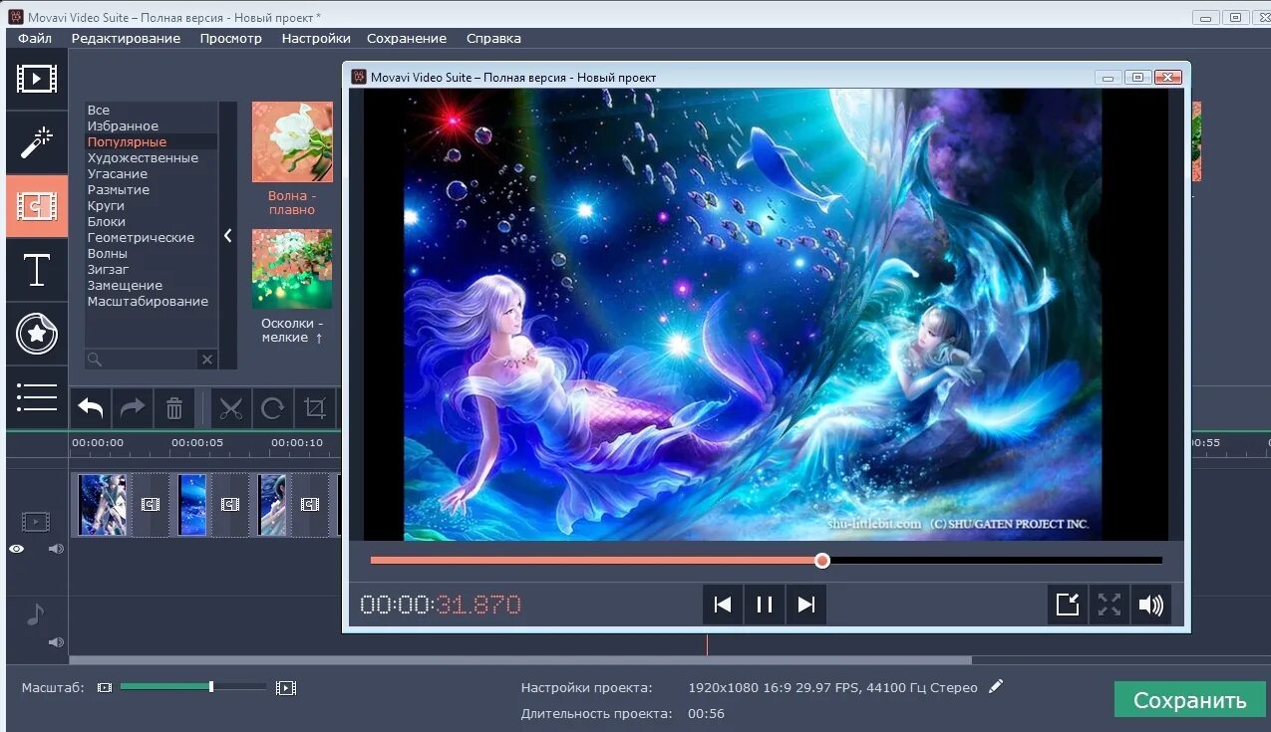Click the video track film icon
This screenshot has width=1271, height=732.
click(x=36, y=521)
